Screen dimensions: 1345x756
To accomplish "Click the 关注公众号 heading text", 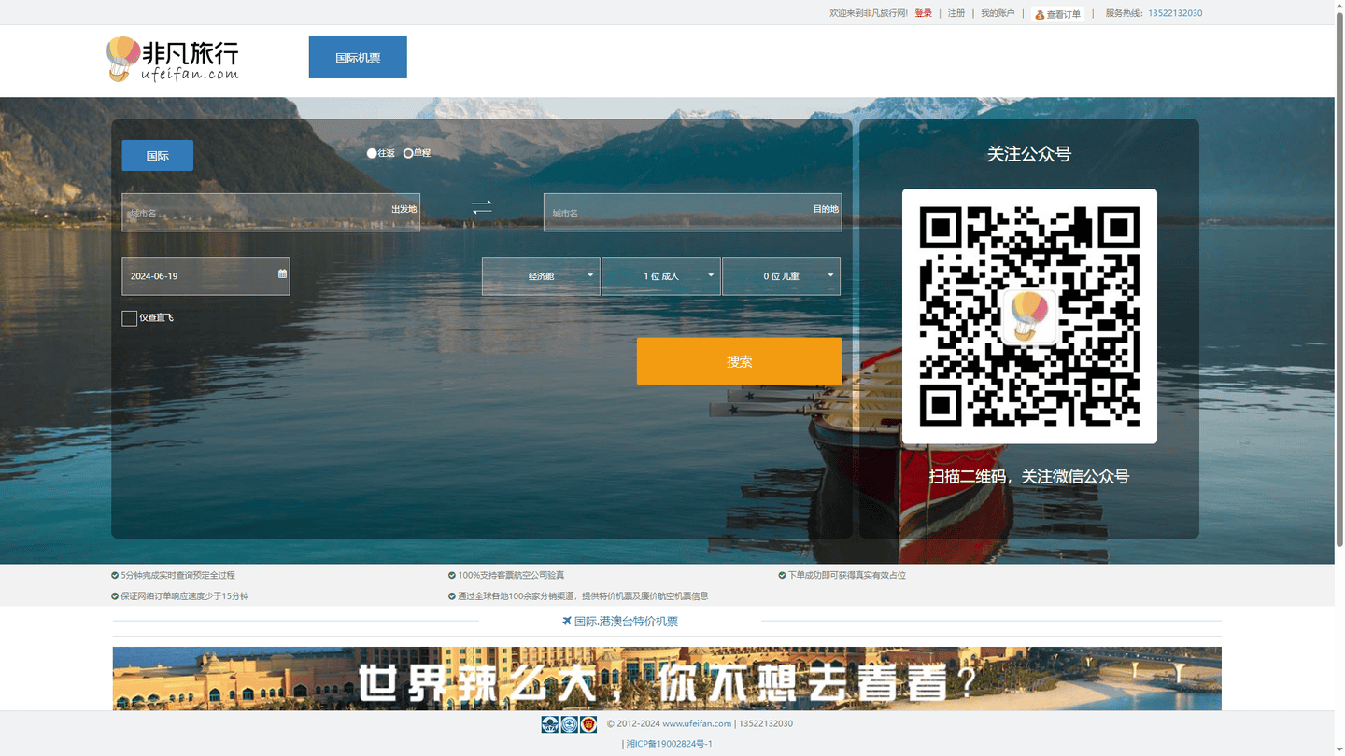I will pos(1028,154).
